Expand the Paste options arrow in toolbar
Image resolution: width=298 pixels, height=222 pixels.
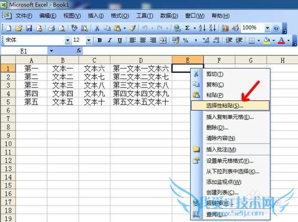pos(125,28)
